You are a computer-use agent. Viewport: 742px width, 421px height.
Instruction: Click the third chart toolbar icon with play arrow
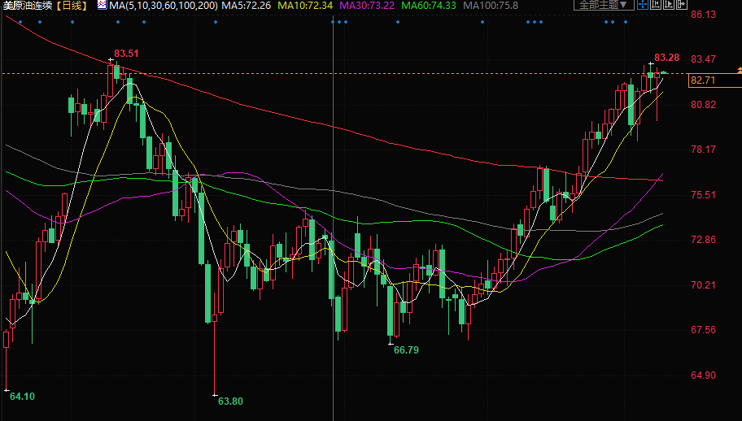(x=669, y=5)
